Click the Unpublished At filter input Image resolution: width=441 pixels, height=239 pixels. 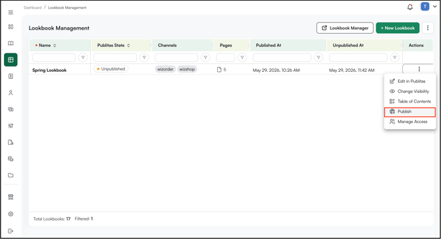click(x=358, y=57)
